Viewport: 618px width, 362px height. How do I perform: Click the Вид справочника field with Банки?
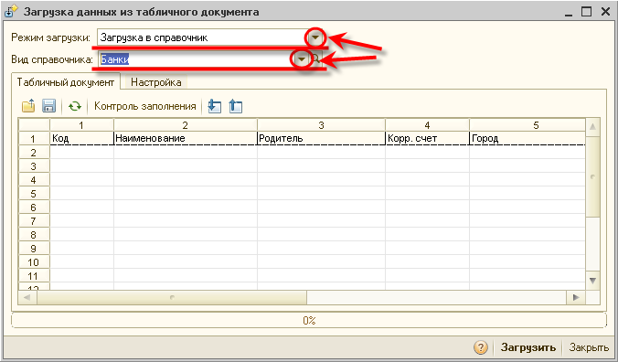pyautogui.click(x=197, y=59)
